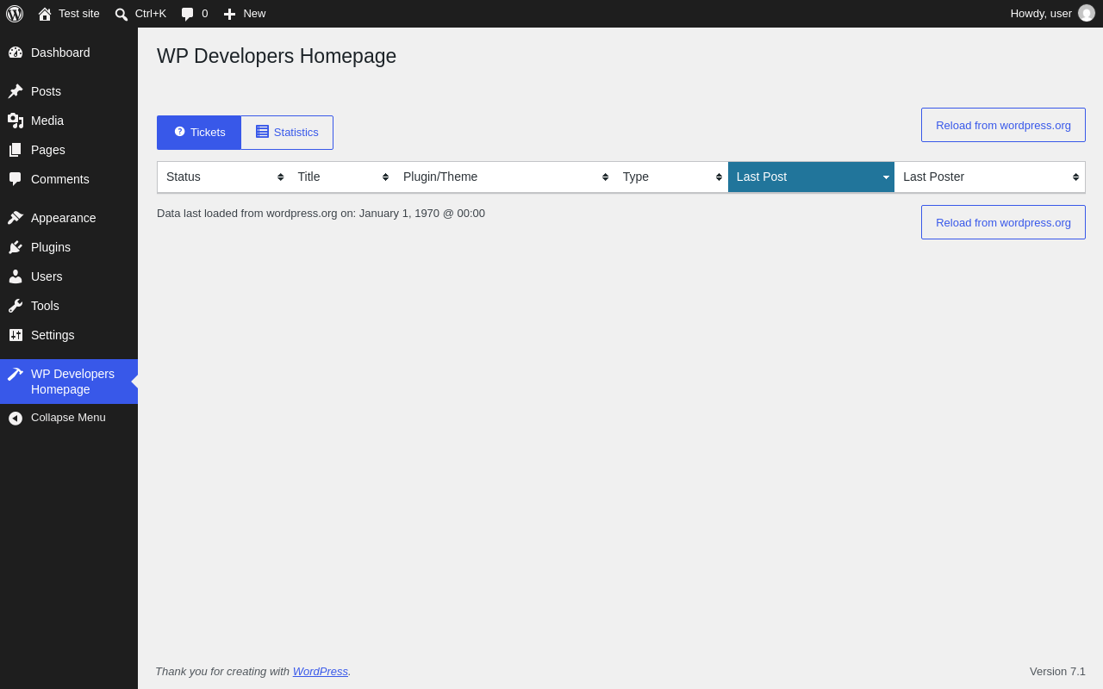Image resolution: width=1103 pixels, height=689 pixels.
Task: Open the Tools menu
Action: (x=69, y=306)
